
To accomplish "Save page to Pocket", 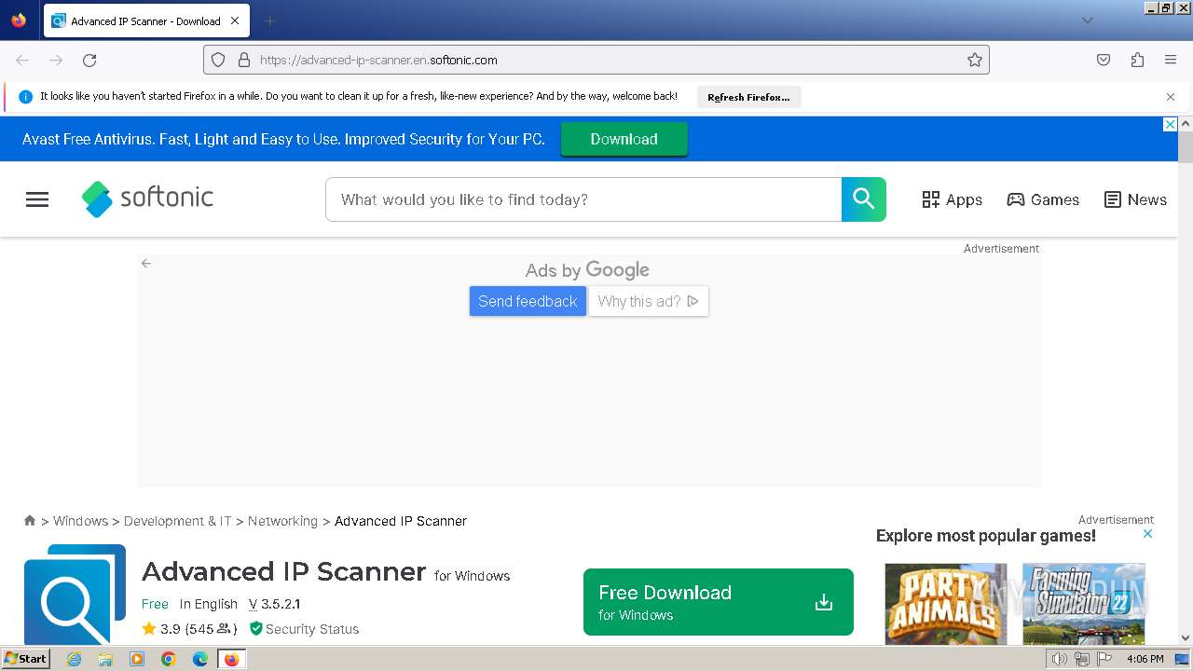I will (1104, 60).
